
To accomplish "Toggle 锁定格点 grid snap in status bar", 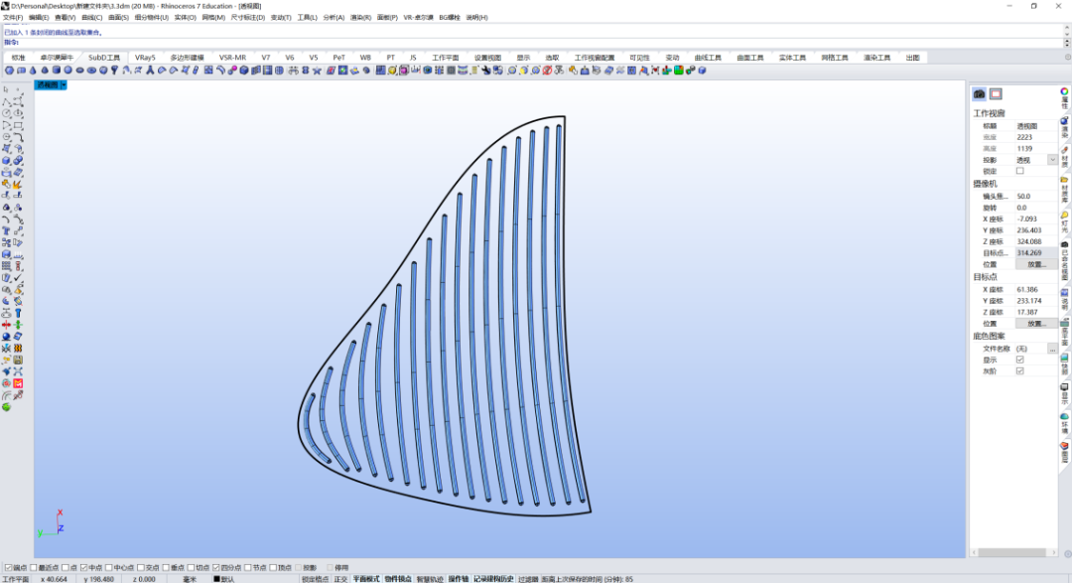I will (x=316, y=579).
